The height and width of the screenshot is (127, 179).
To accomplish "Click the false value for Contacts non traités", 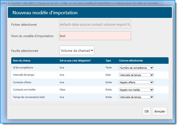I will (62, 90).
